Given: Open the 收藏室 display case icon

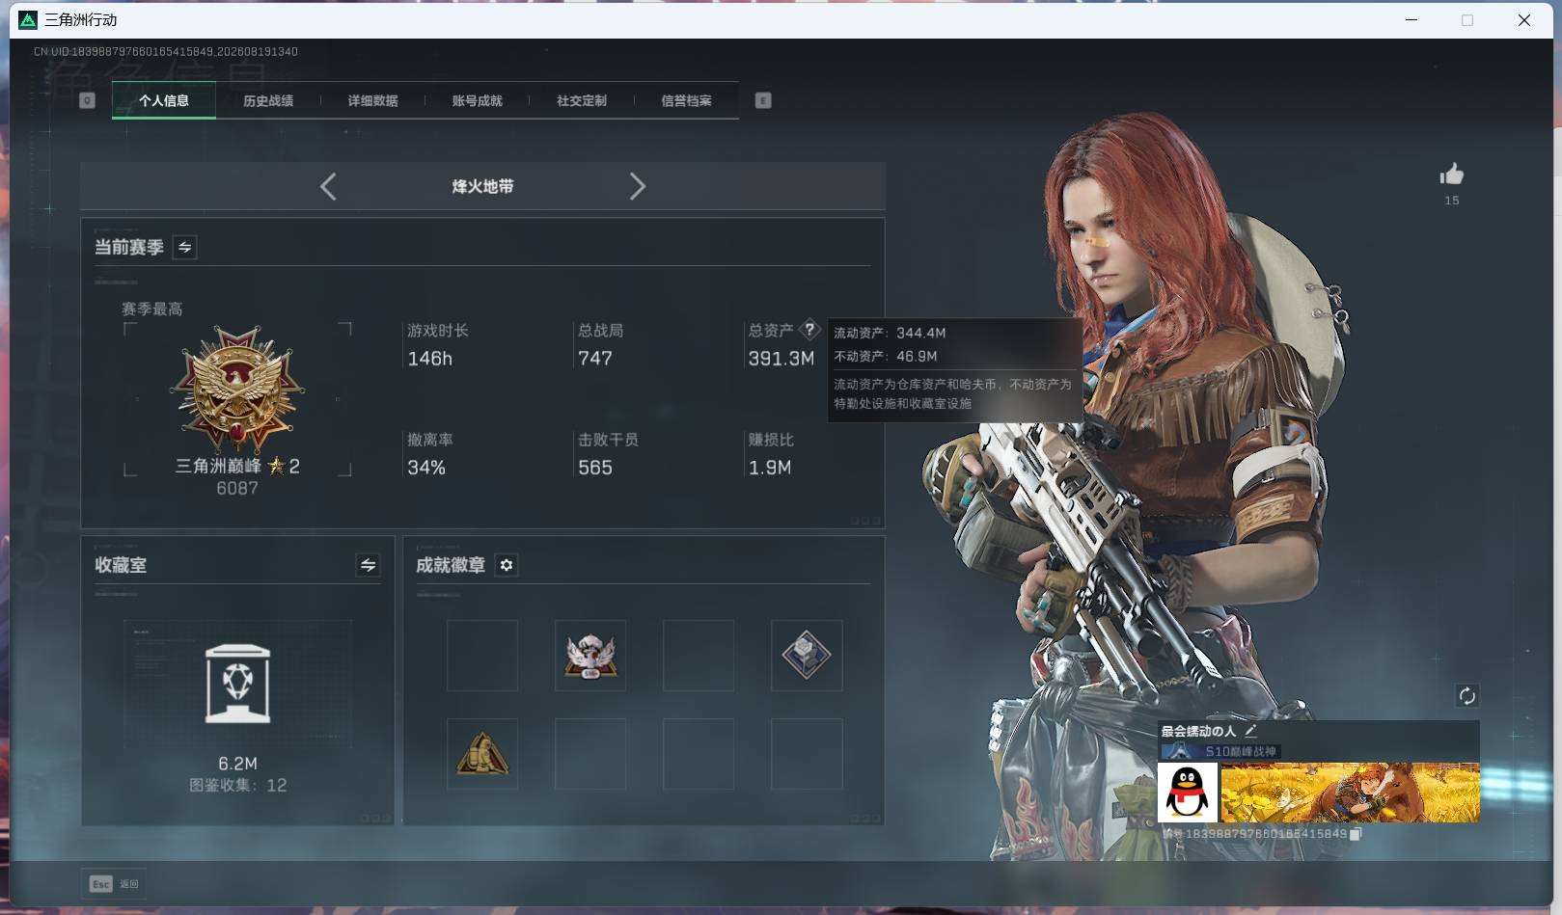Looking at the screenshot, I should click(238, 684).
